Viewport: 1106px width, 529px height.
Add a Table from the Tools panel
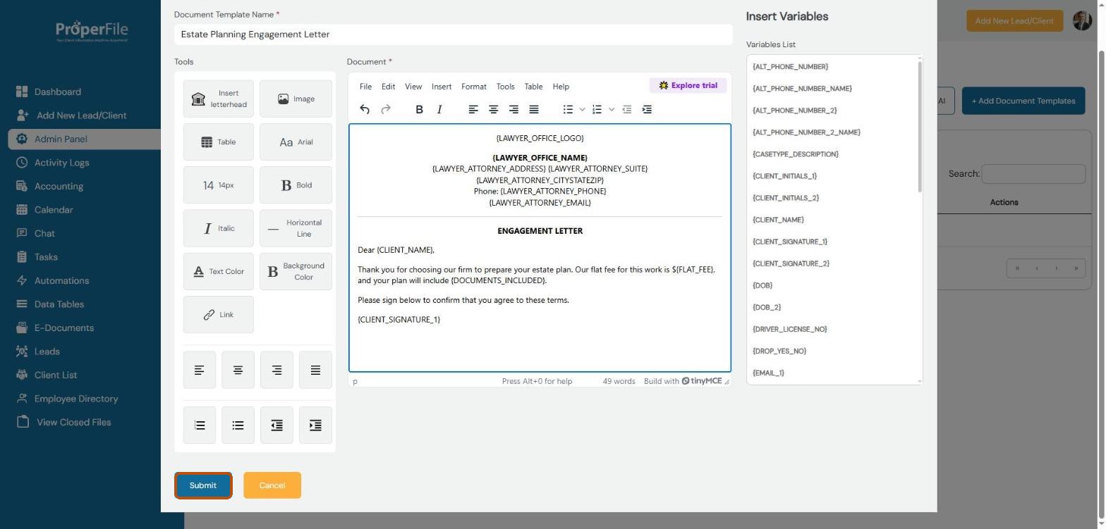tap(219, 142)
